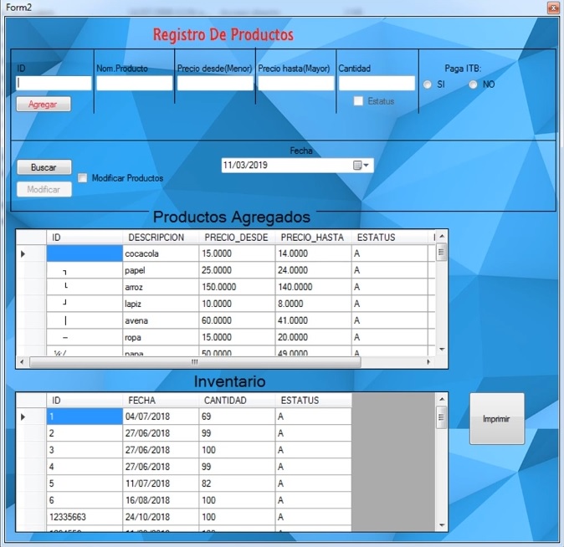Click the Cantidad input box
564x547 pixels.
[x=377, y=84]
